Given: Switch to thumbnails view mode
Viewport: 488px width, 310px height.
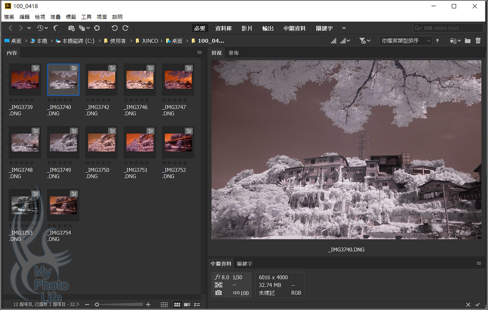Looking at the screenshot, I should click(177, 305).
